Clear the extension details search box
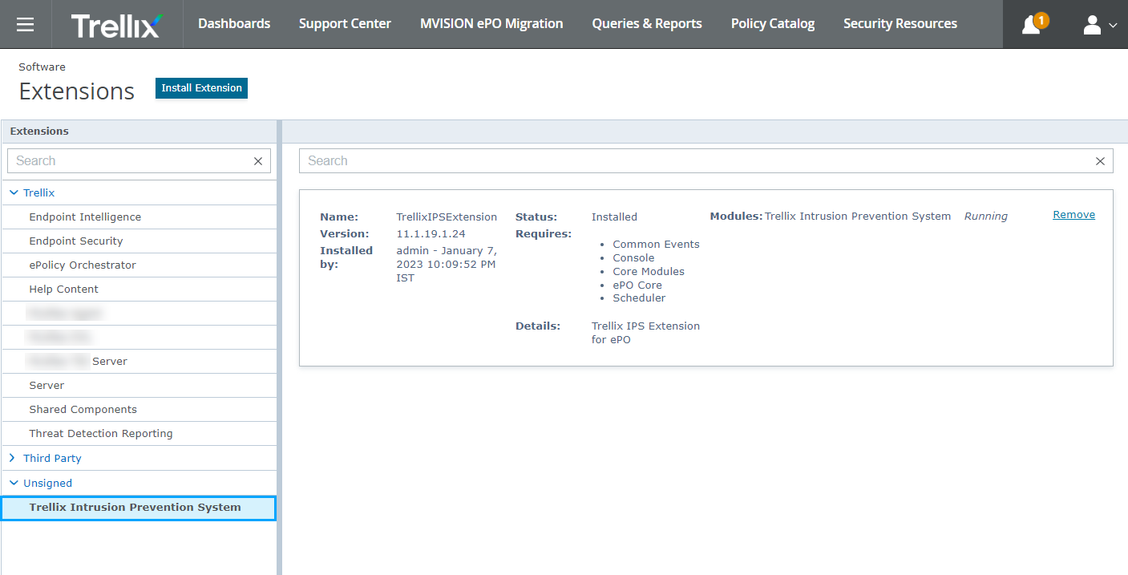 1100,161
